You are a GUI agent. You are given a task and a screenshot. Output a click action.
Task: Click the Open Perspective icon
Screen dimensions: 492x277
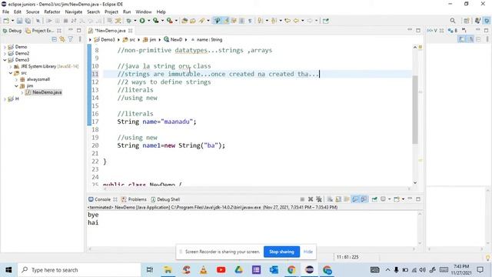(467, 21)
